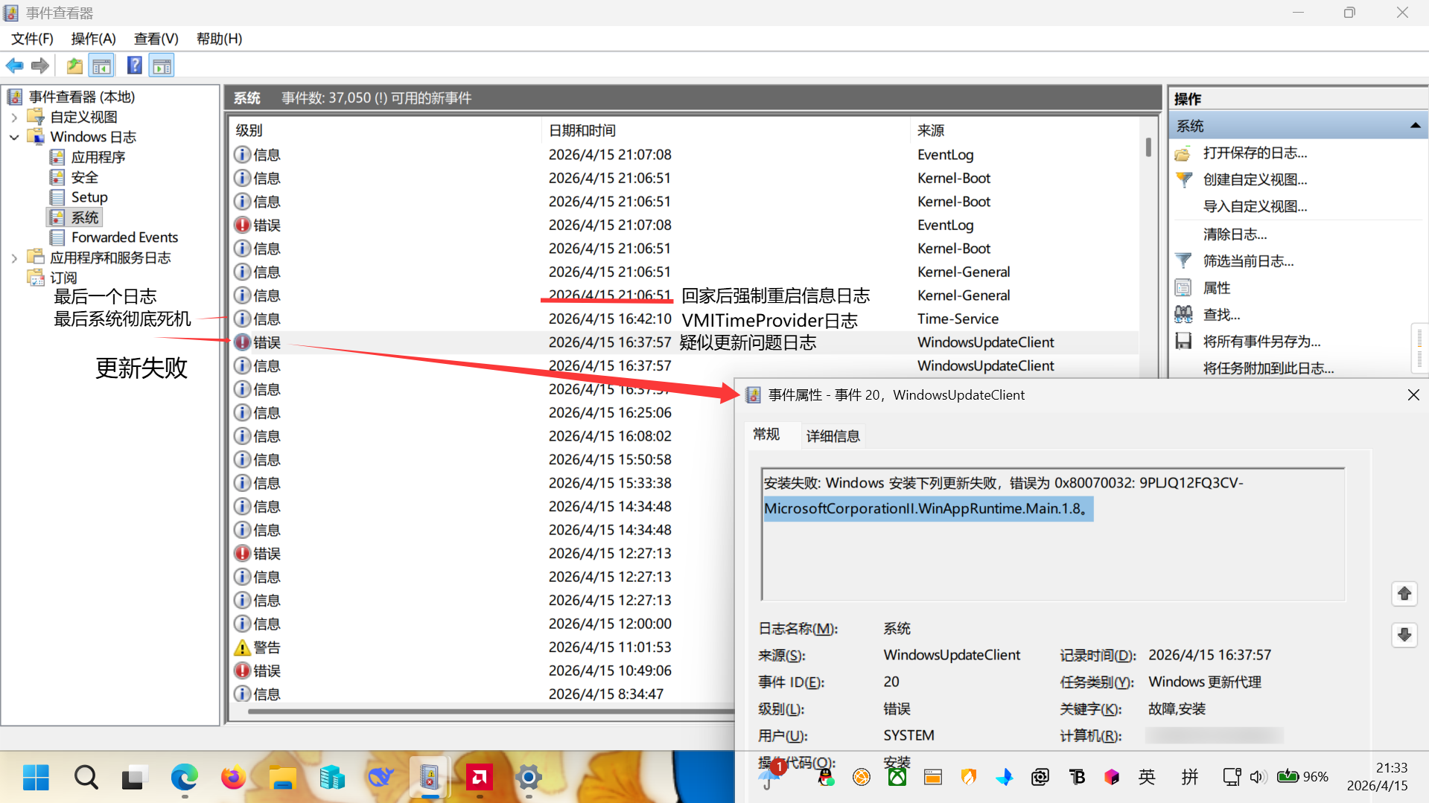The height and width of the screenshot is (803, 1429).
Task: Click the volume speaker tray icon
Action: pyautogui.click(x=1258, y=777)
